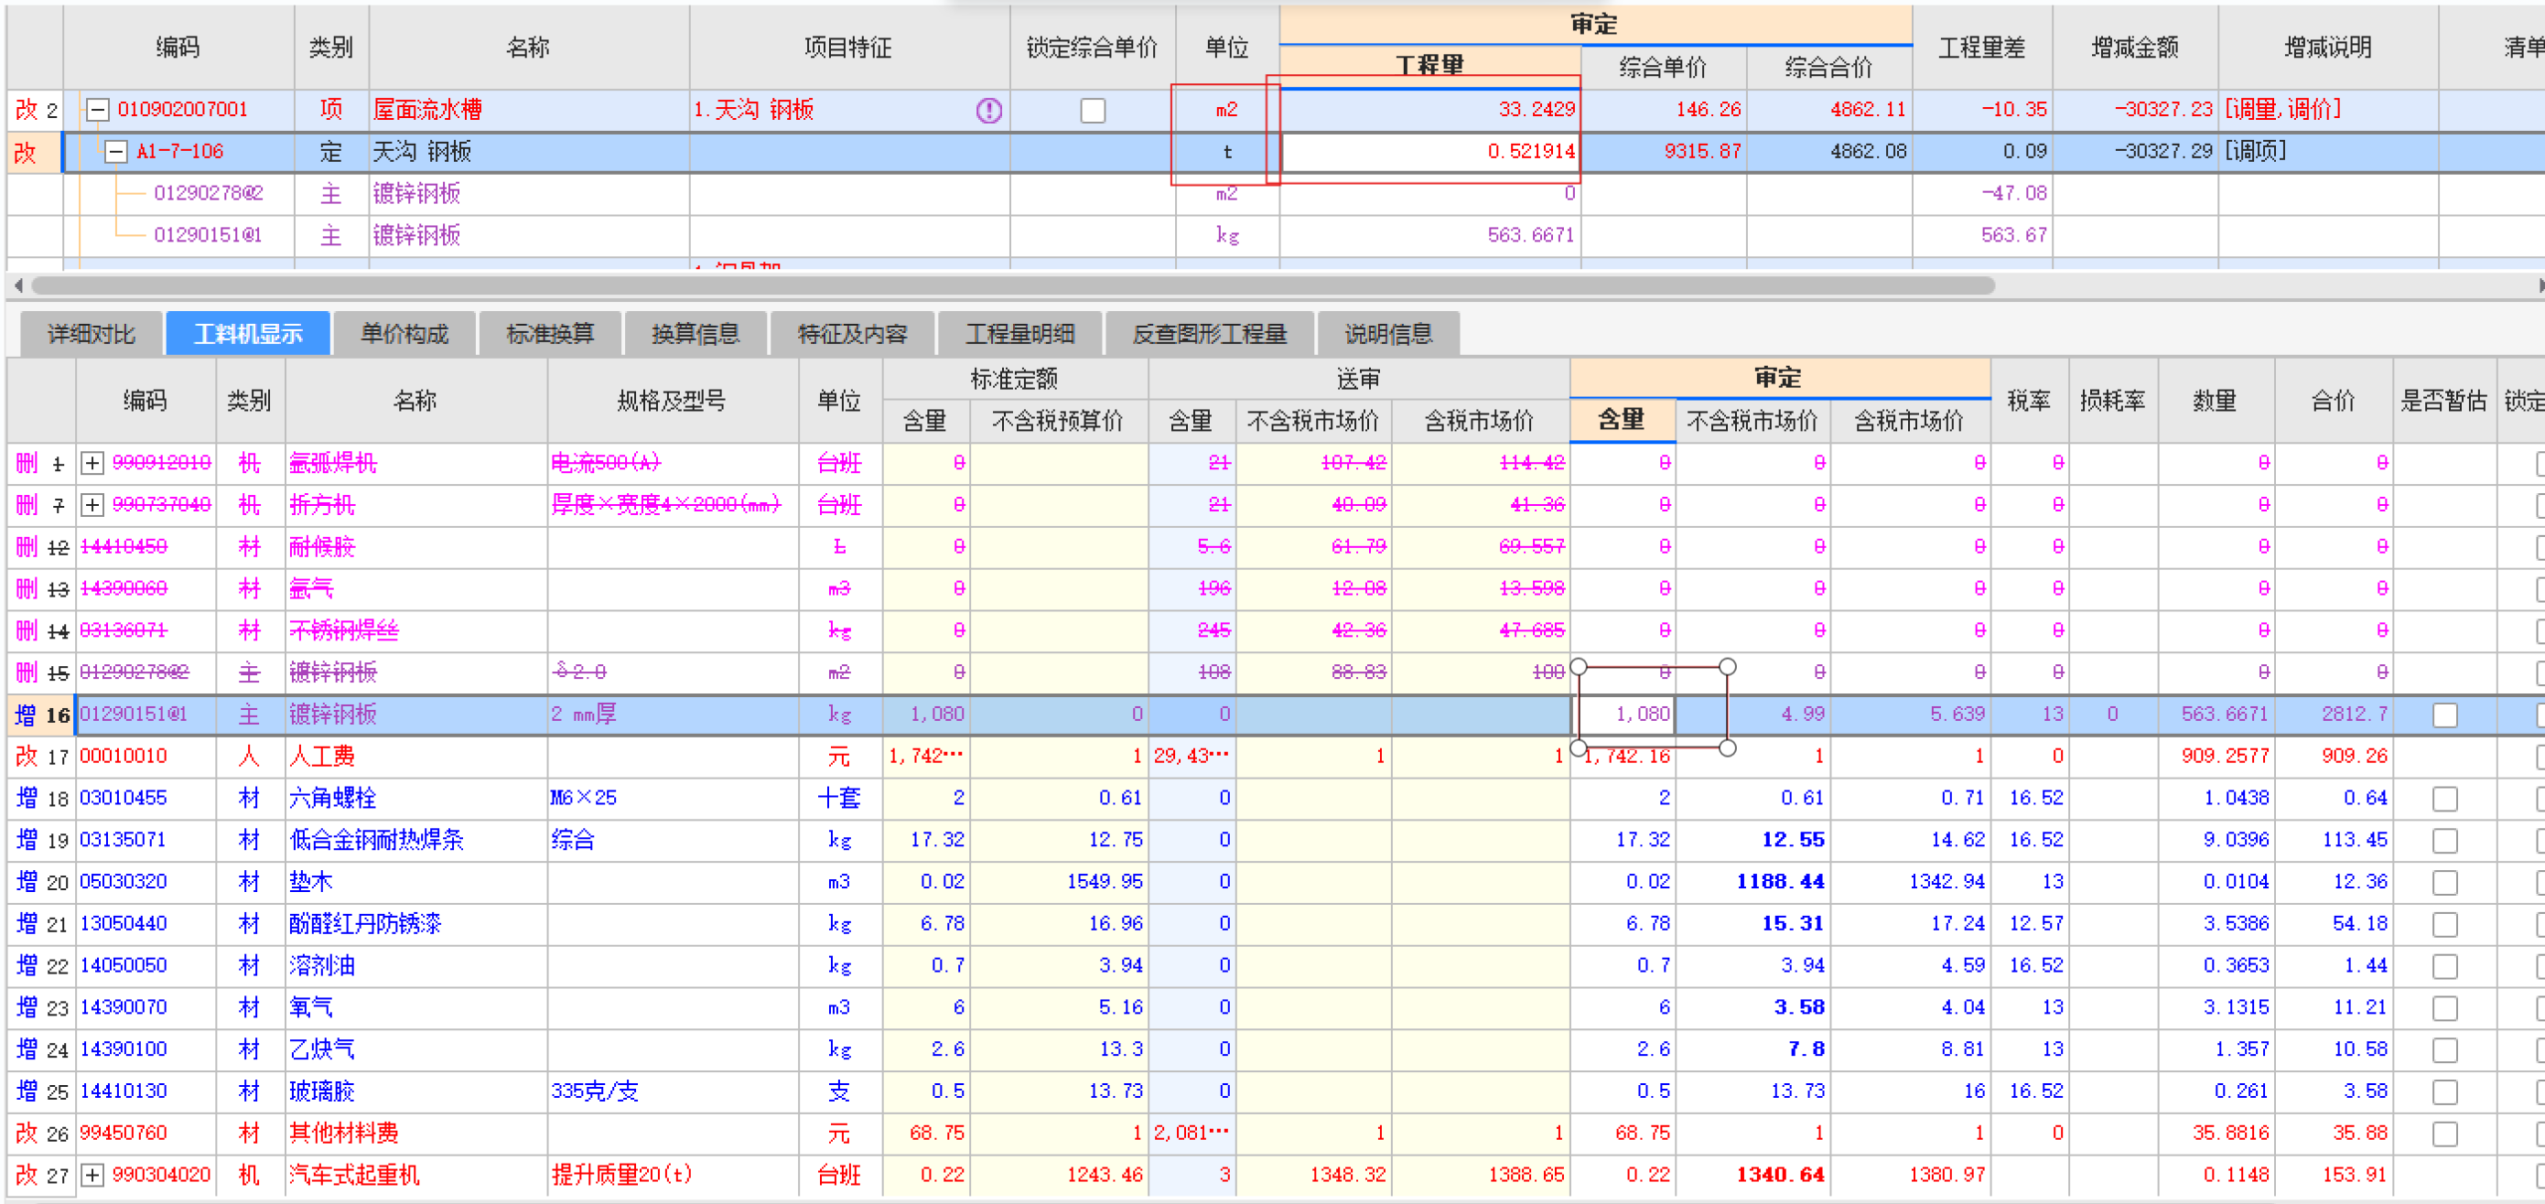2545x1204 pixels.
Task: Edit the 工程量 field 0.521914 for 天沟 钢板
Action: click(1429, 151)
